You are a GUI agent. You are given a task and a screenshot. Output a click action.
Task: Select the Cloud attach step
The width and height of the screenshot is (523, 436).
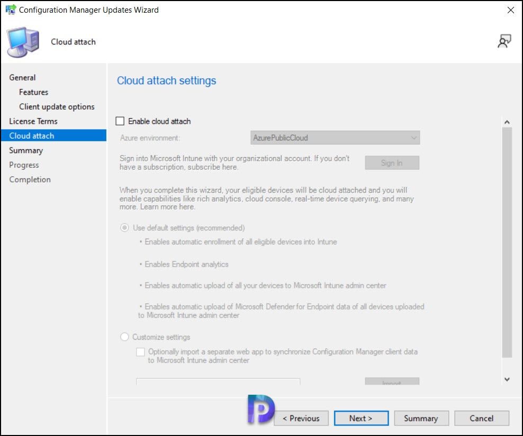coord(53,135)
